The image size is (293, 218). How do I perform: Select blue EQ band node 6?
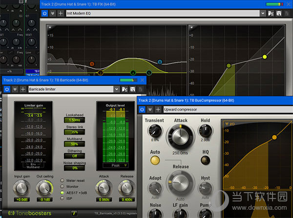[160, 62]
